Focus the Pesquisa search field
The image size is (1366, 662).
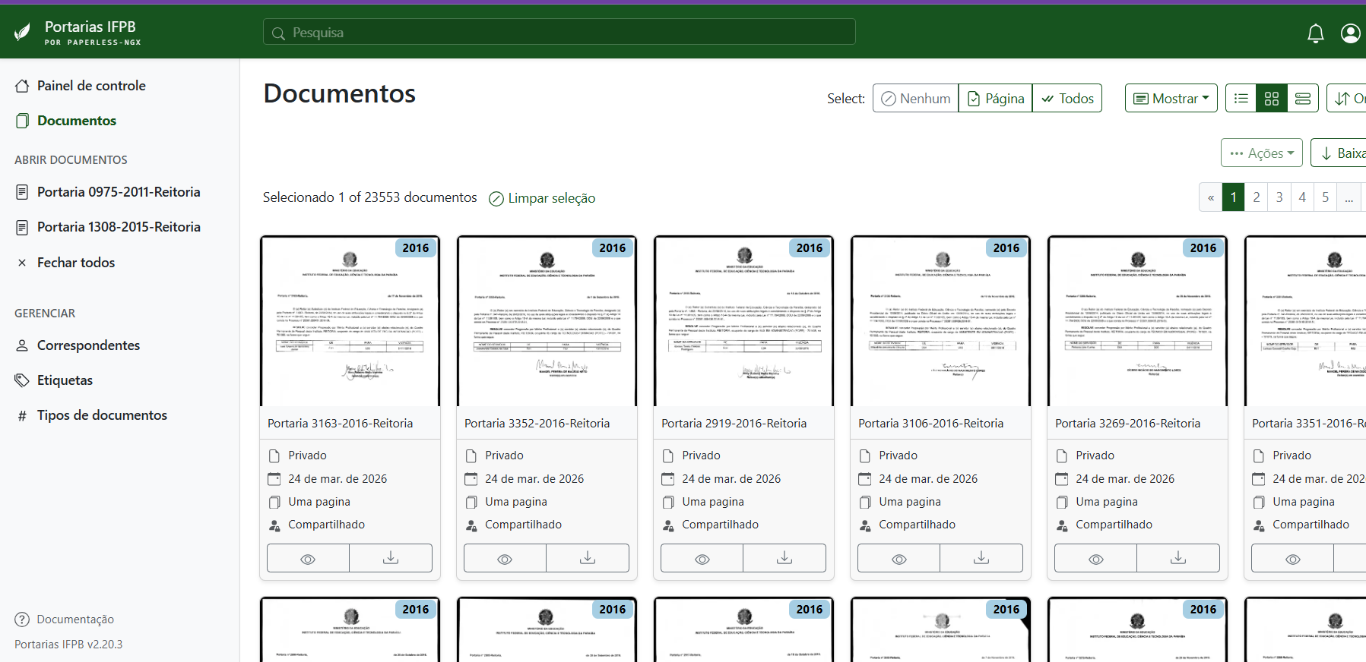559,32
